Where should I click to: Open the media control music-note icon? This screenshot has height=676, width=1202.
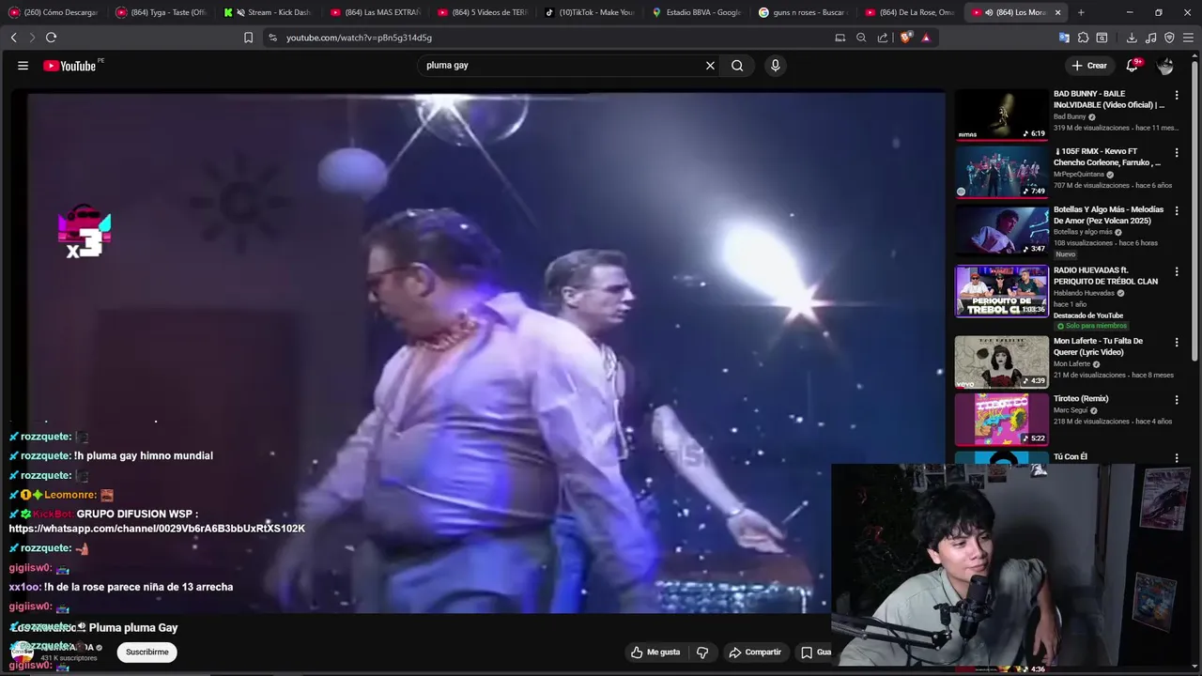point(1151,38)
